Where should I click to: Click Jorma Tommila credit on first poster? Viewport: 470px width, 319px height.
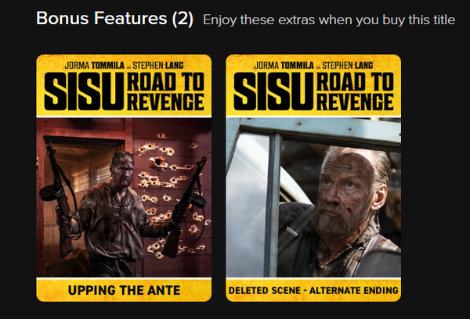click(x=94, y=65)
